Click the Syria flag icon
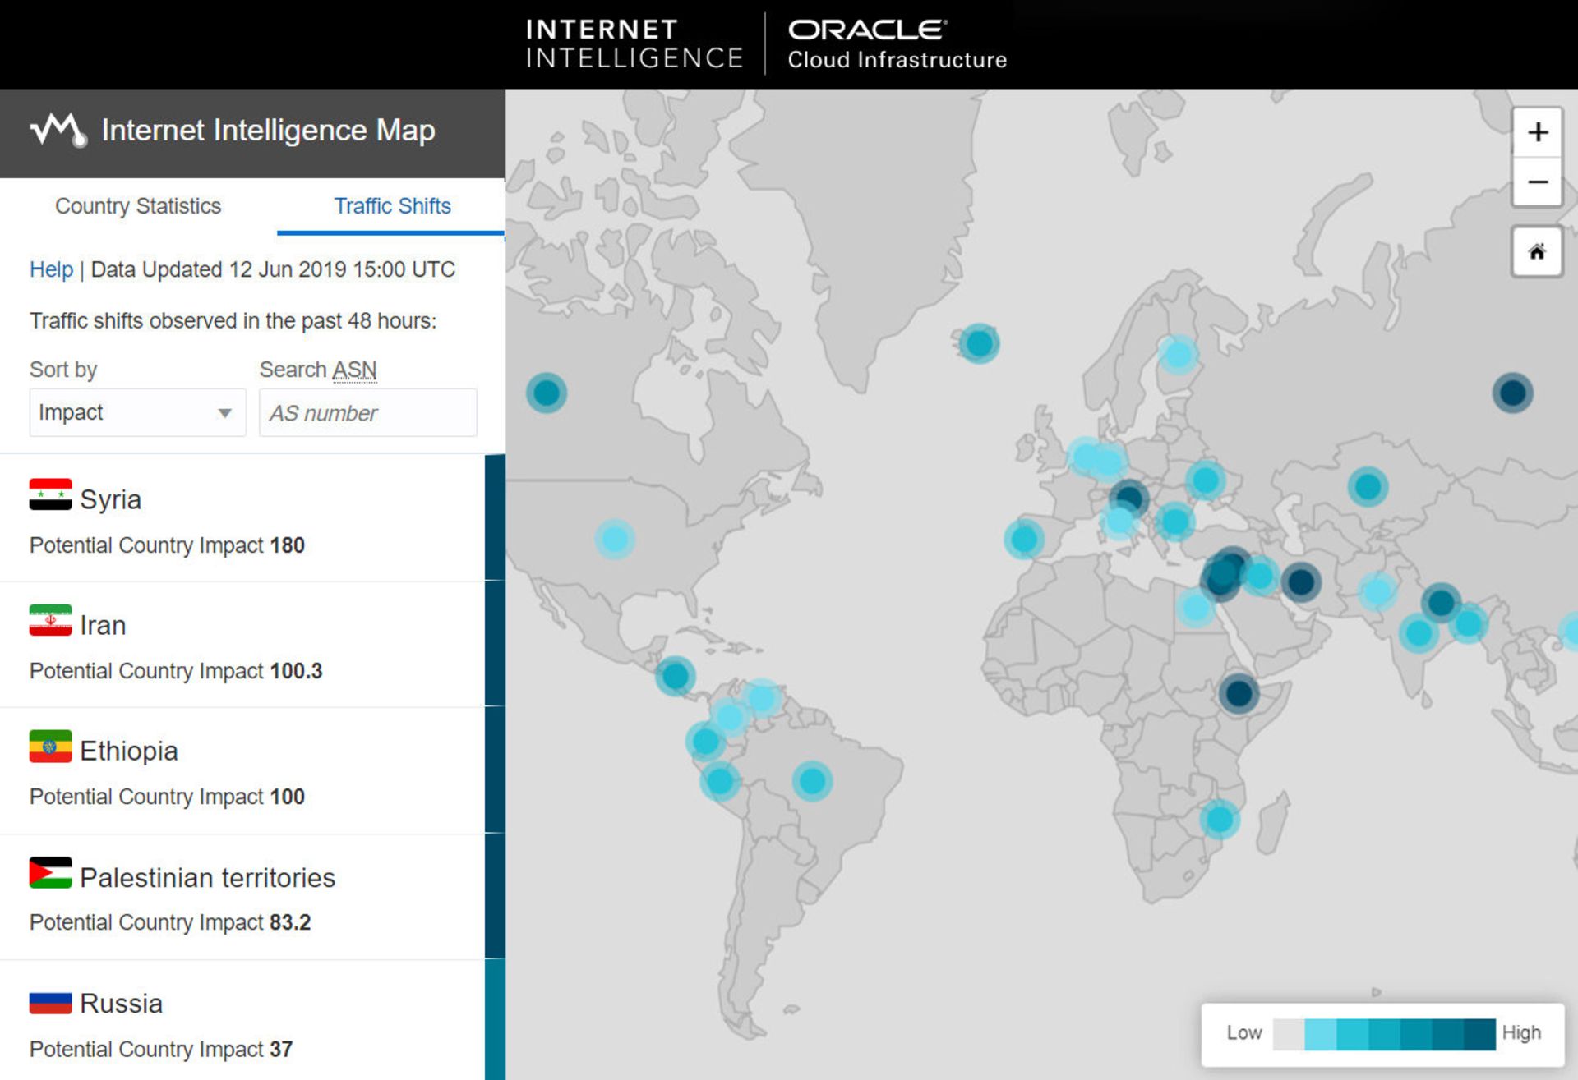The image size is (1578, 1080). click(50, 495)
